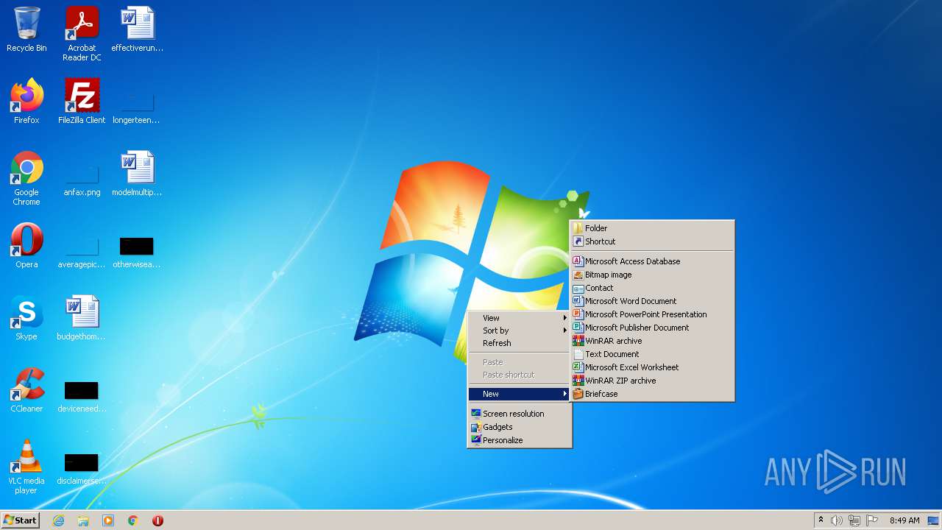
Task: Open Windows Media Player from taskbar
Action: coord(108,520)
